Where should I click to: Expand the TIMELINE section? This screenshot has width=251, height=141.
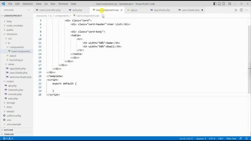point(9,134)
